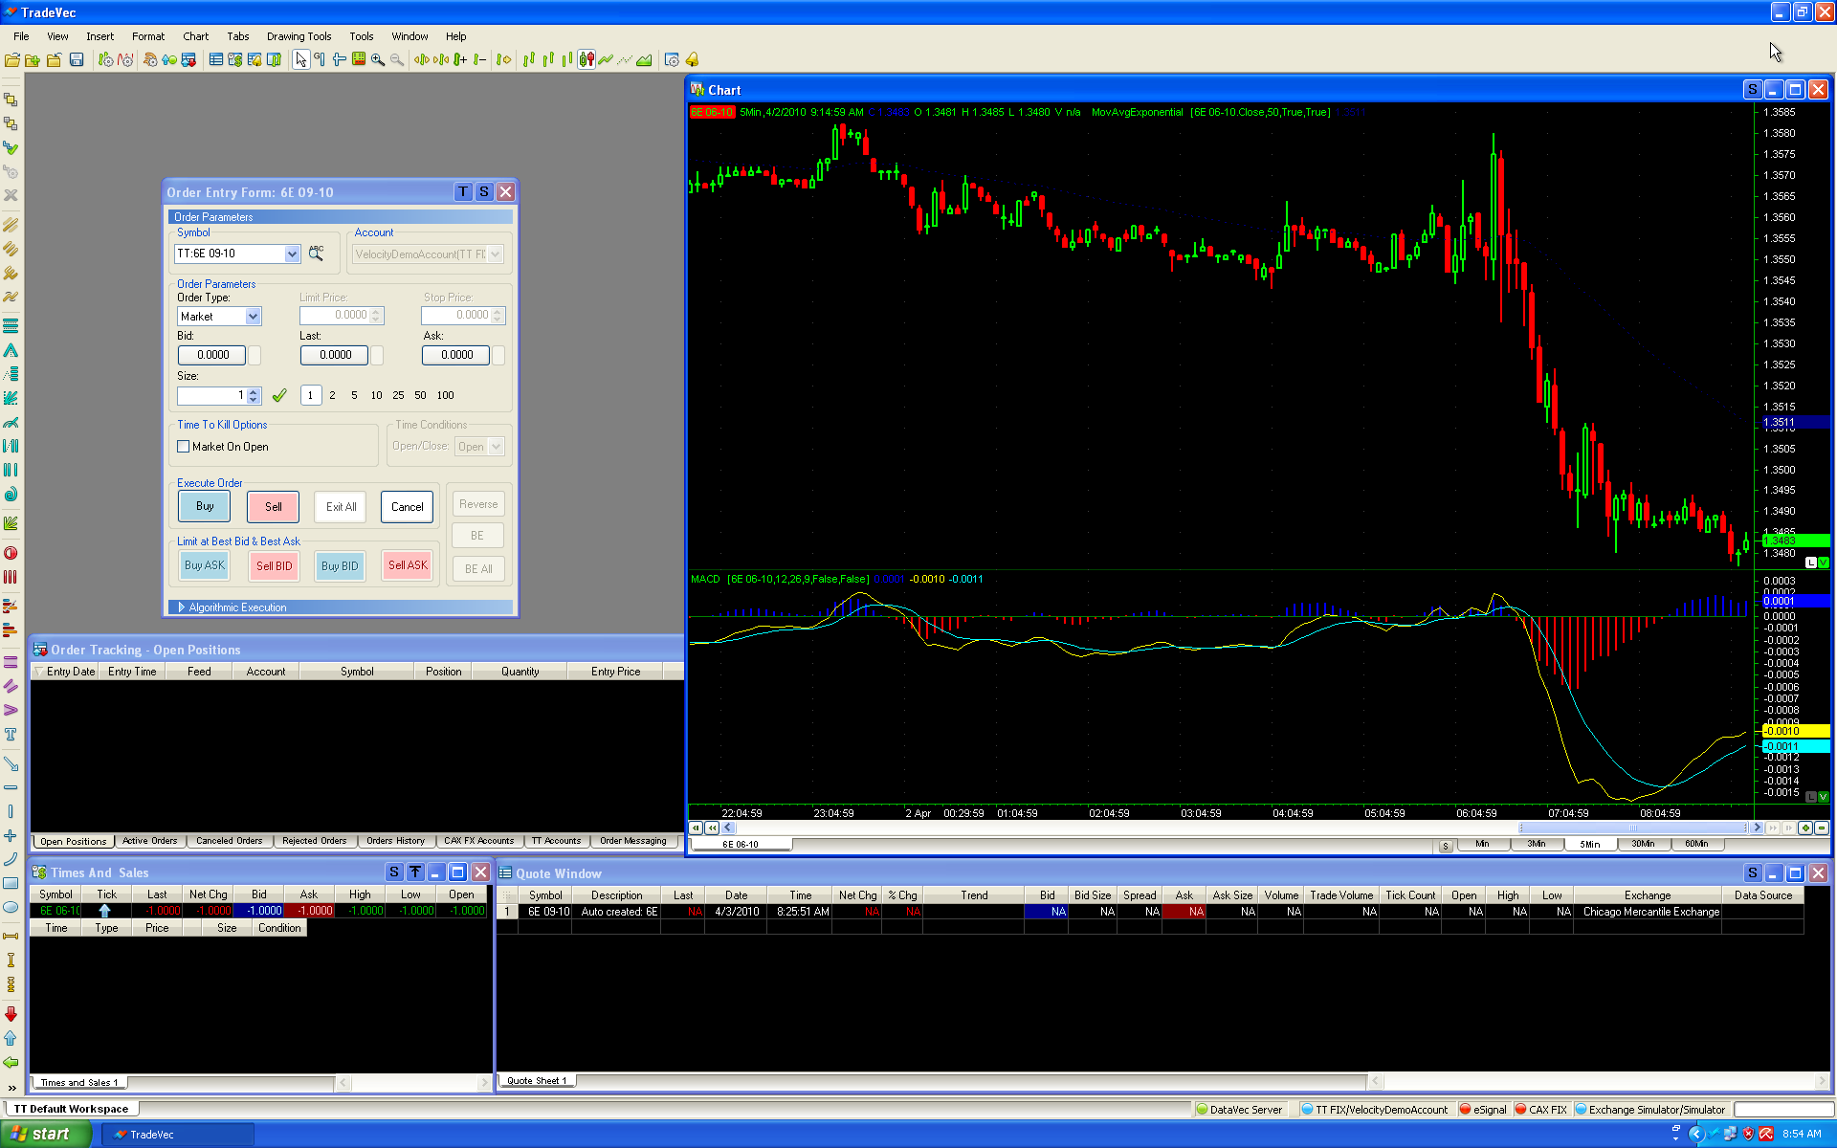Click the alert bell toolbar icon
The height and width of the screenshot is (1148, 1837).
point(692,60)
